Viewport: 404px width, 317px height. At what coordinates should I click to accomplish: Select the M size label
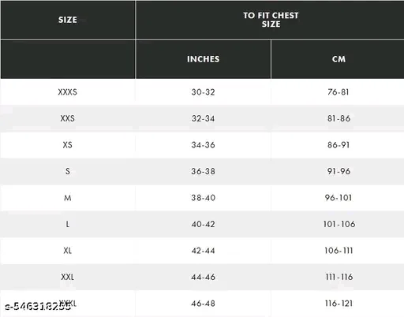point(68,198)
